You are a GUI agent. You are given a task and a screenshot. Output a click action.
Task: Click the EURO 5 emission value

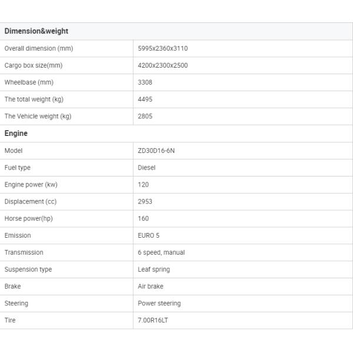[149, 235]
